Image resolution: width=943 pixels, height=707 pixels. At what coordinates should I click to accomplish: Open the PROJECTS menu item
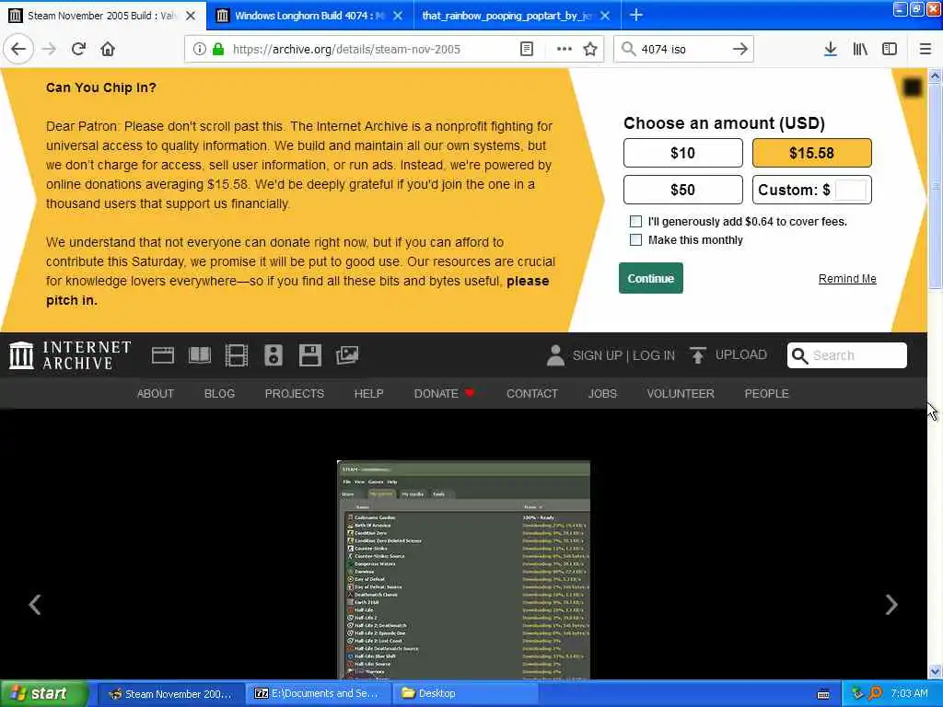pyautogui.click(x=294, y=393)
